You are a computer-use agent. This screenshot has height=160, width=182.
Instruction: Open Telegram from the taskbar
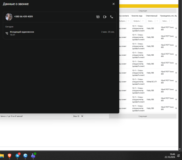(17, 156)
